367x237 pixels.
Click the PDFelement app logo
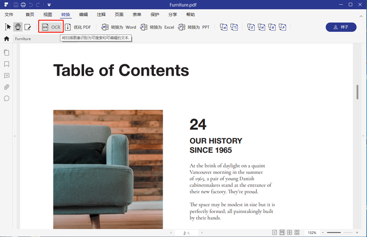tap(6, 5)
